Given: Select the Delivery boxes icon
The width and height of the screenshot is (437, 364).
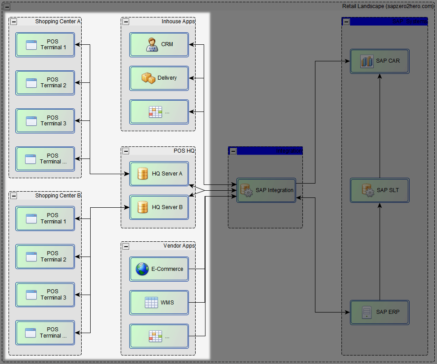Looking at the screenshot, I should coord(149,78).
